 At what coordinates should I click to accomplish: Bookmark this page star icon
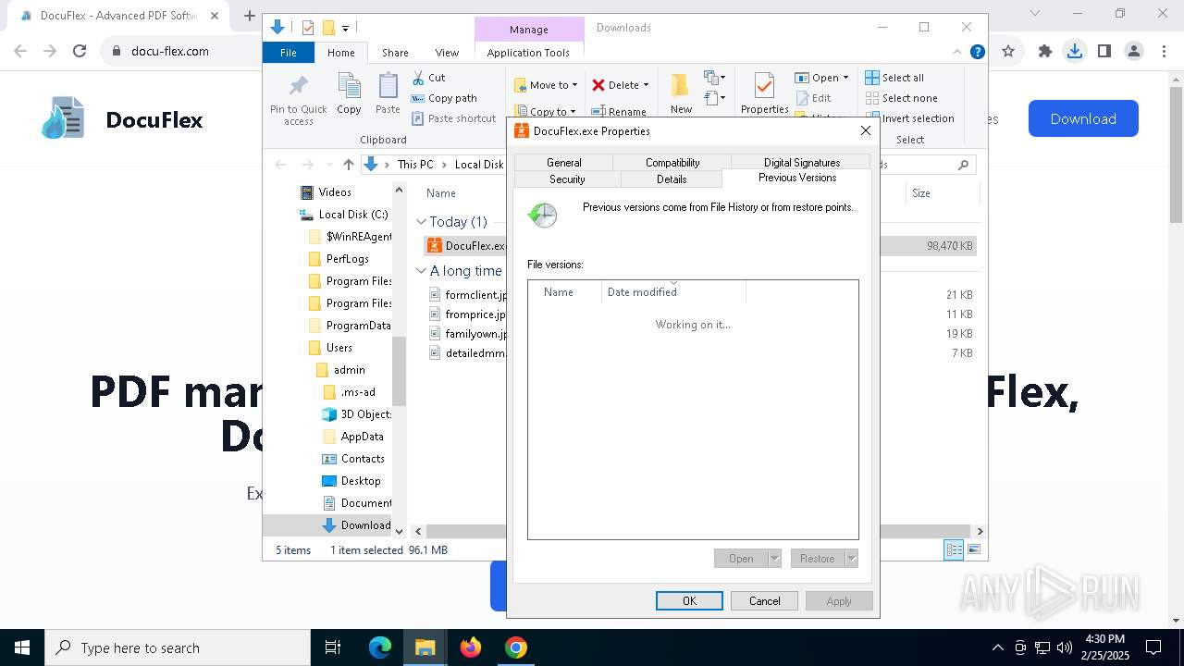pos(1008,52)
